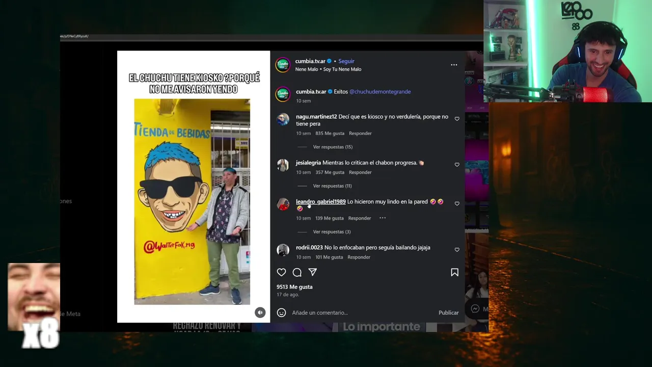This screenshot has height=367, width=652.
Task: Mute the video with speaker icon
Action: pyautogui.click(x=260, y=312)
